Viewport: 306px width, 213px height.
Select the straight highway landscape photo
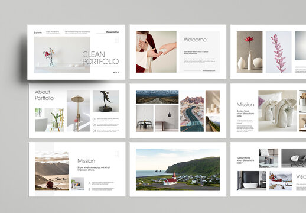[x=157, y=97]
